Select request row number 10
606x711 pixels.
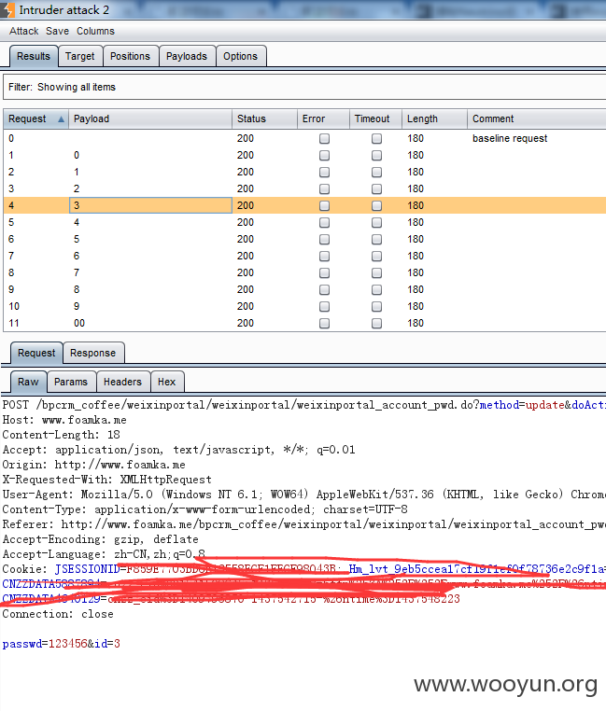(x=304, y=307)
